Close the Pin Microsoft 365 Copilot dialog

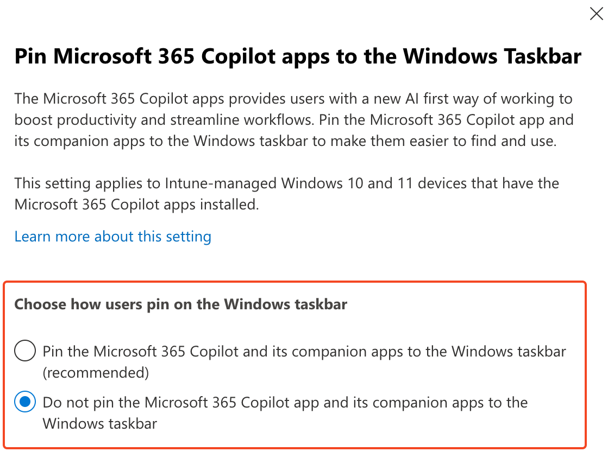coord(596,14)
